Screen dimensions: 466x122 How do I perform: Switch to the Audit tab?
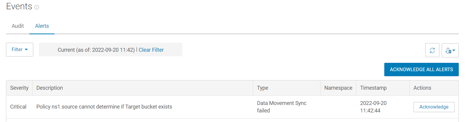[18, 26]
